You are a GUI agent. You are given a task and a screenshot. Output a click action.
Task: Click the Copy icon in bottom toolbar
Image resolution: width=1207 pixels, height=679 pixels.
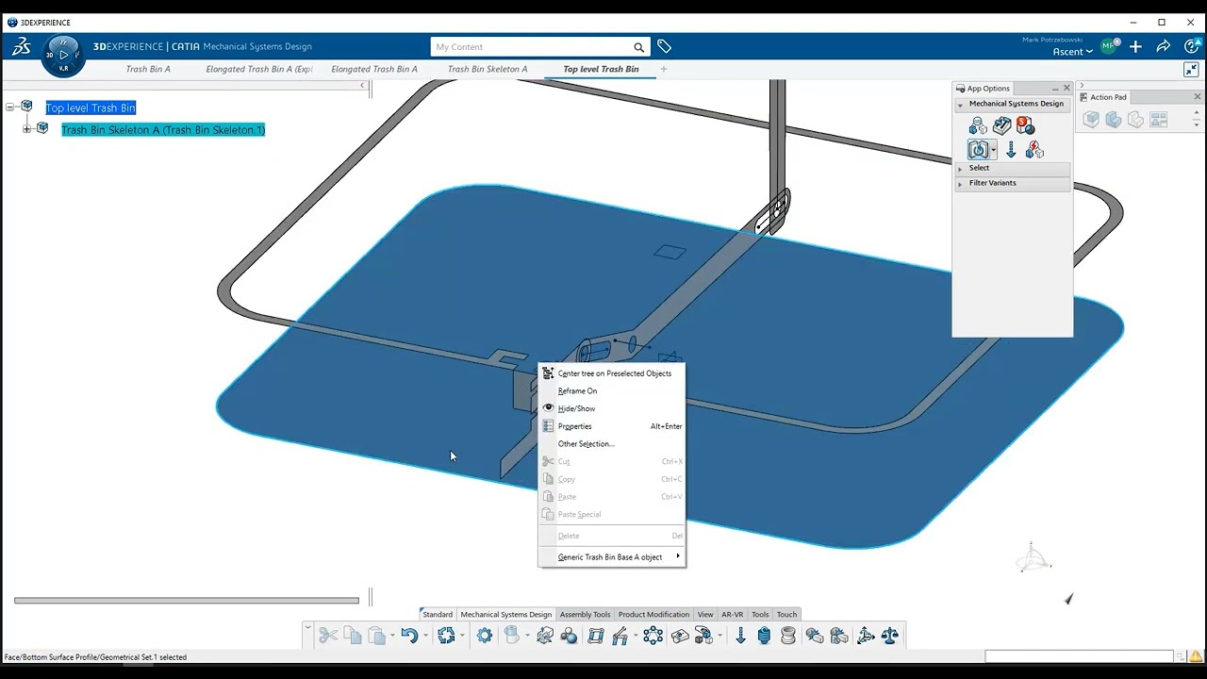[352, 636]
